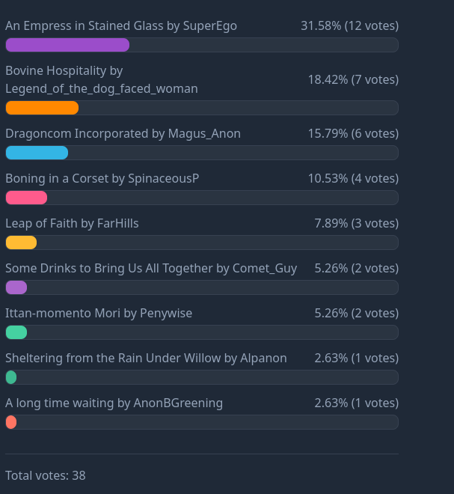Click the green Ittan-momento Mori progress bar
Viewport: 454px width, 494px height.
[x=16, y=332]
